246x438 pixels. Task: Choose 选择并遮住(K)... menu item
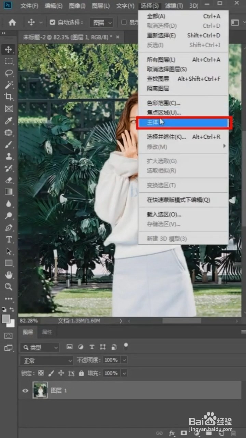(x=184, y=137)
